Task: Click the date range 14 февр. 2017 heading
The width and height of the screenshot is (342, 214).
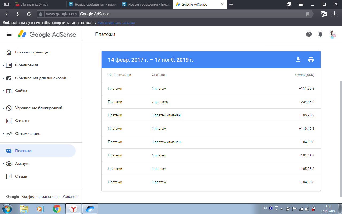Action: [x=150, y=60]
